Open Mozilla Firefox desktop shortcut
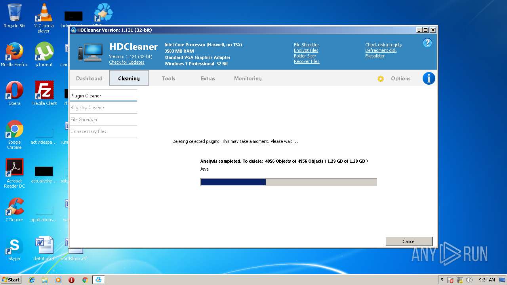Viewport: 507px width, 285px height. click(14, 55)
